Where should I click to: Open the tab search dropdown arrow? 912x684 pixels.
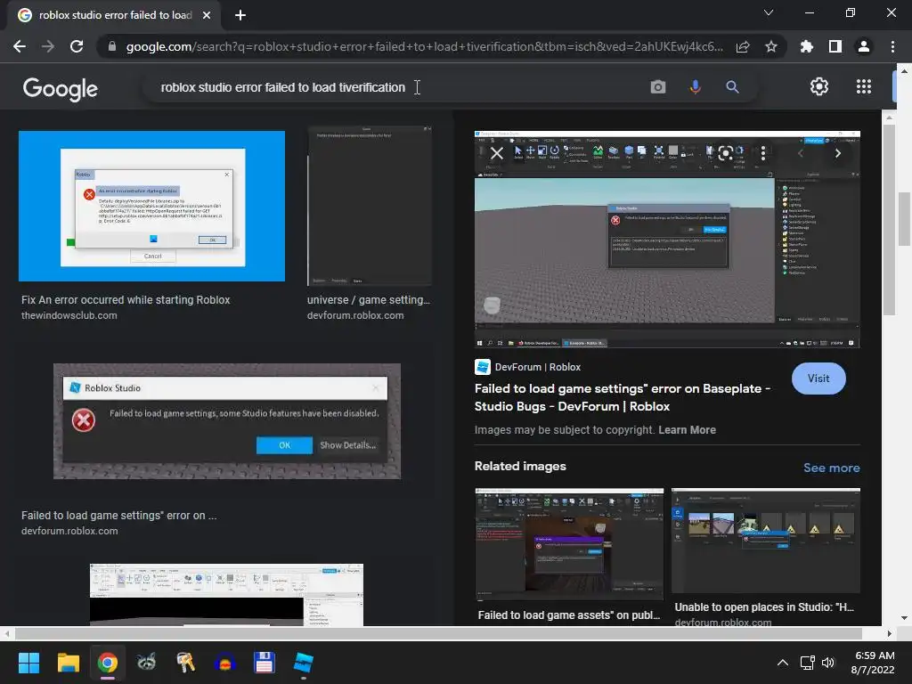(x=769, y=12)
